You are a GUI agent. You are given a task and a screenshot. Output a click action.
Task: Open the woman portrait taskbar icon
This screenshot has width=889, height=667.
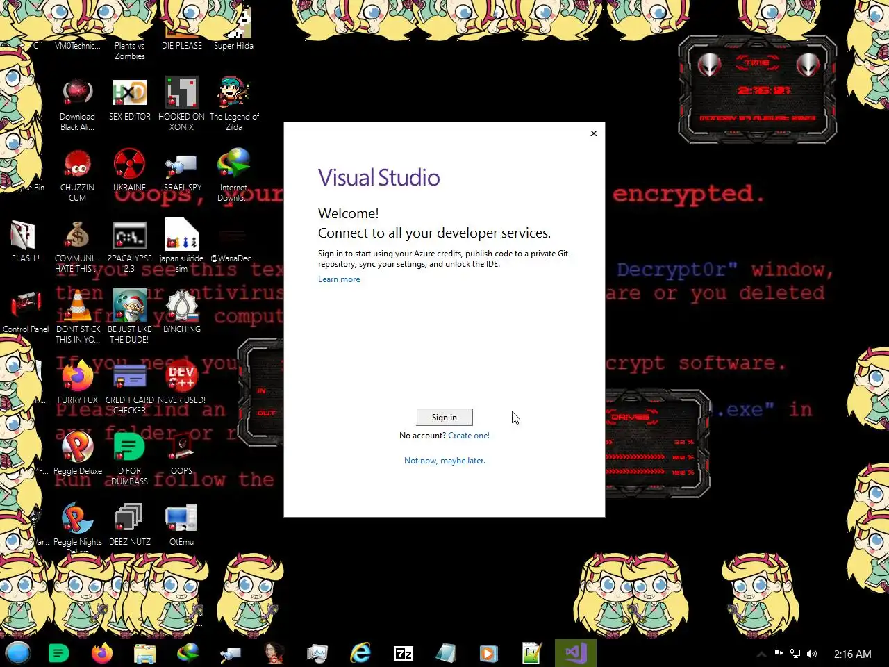[274, 653]
